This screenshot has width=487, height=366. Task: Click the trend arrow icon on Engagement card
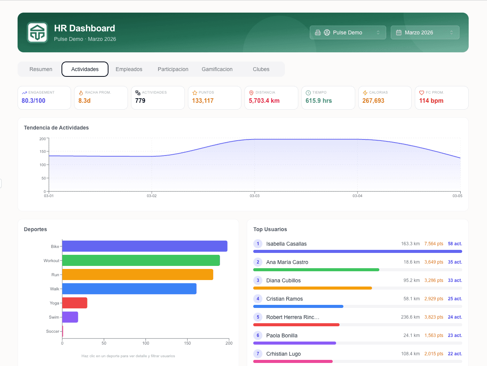pyautogui.click(x=24, y=92)
